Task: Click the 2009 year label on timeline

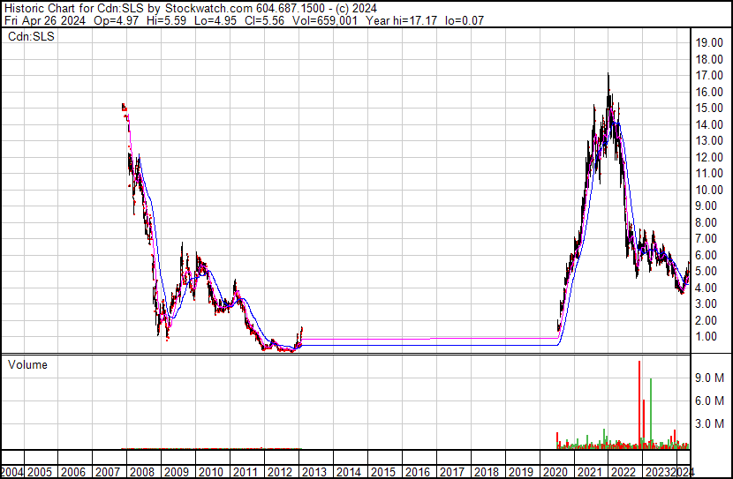Action: tap(177, 472)
